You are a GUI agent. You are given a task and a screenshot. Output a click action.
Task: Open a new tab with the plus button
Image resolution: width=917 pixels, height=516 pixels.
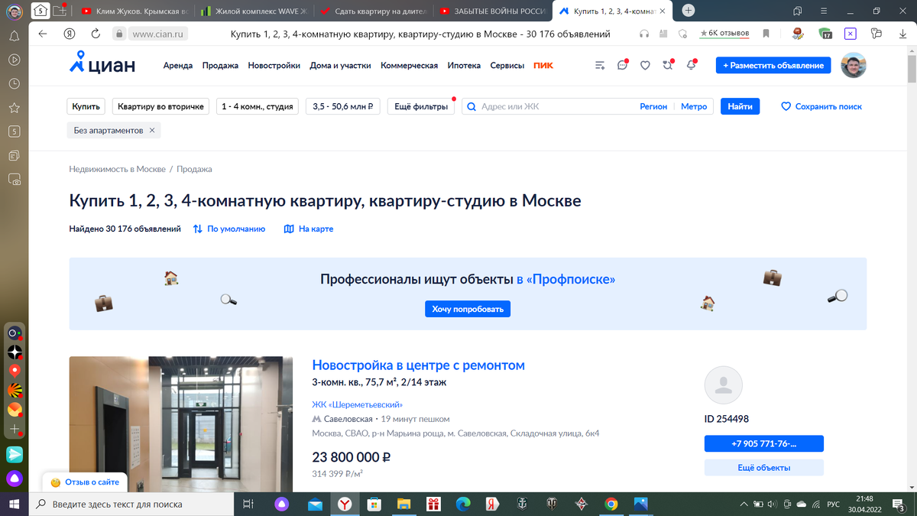pos(689,11)
